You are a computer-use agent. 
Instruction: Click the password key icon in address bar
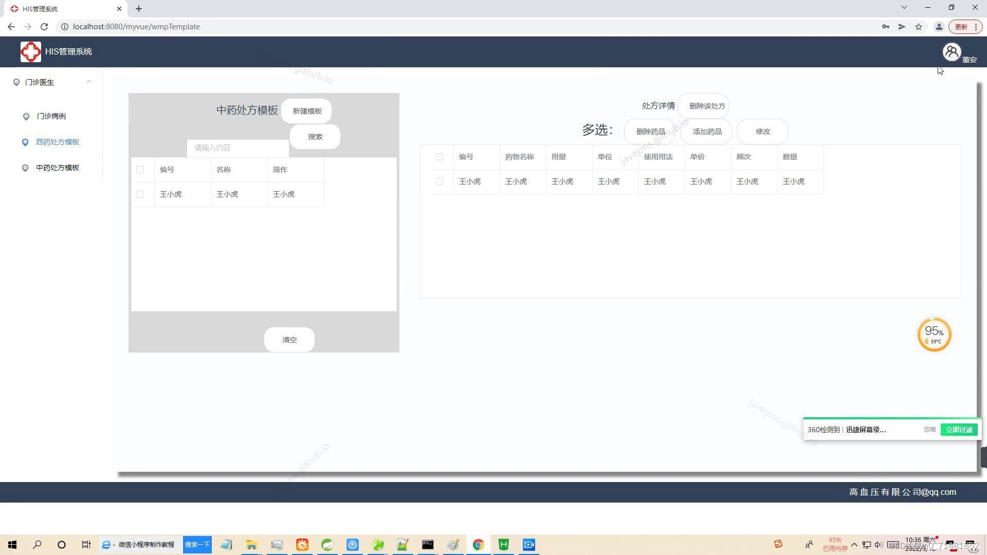pos(885,27)
